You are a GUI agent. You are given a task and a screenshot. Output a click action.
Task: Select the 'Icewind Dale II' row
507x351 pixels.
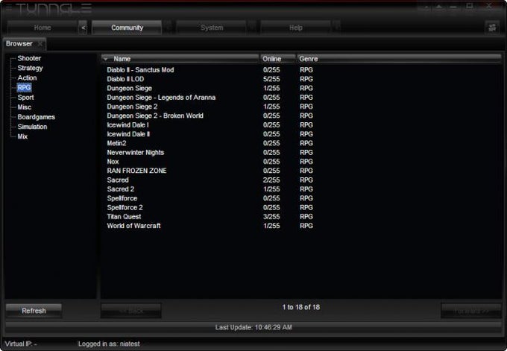pos(301,134)
